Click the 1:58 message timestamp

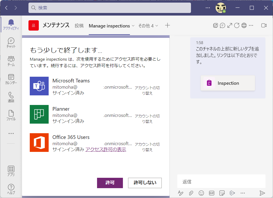click(200, 43)
